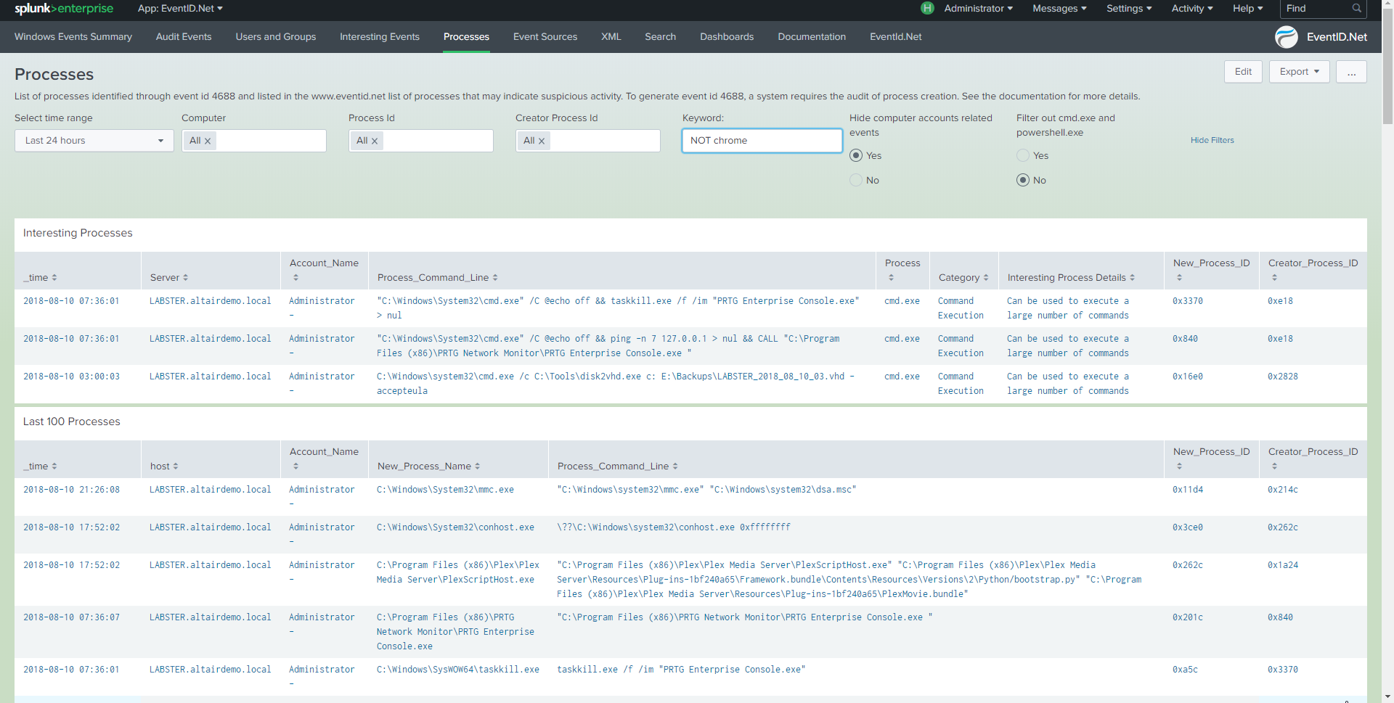
Task: Sort Interesting Processes by Process_Command_Line column
Action: pyautogui.click(x=438, y=278)
